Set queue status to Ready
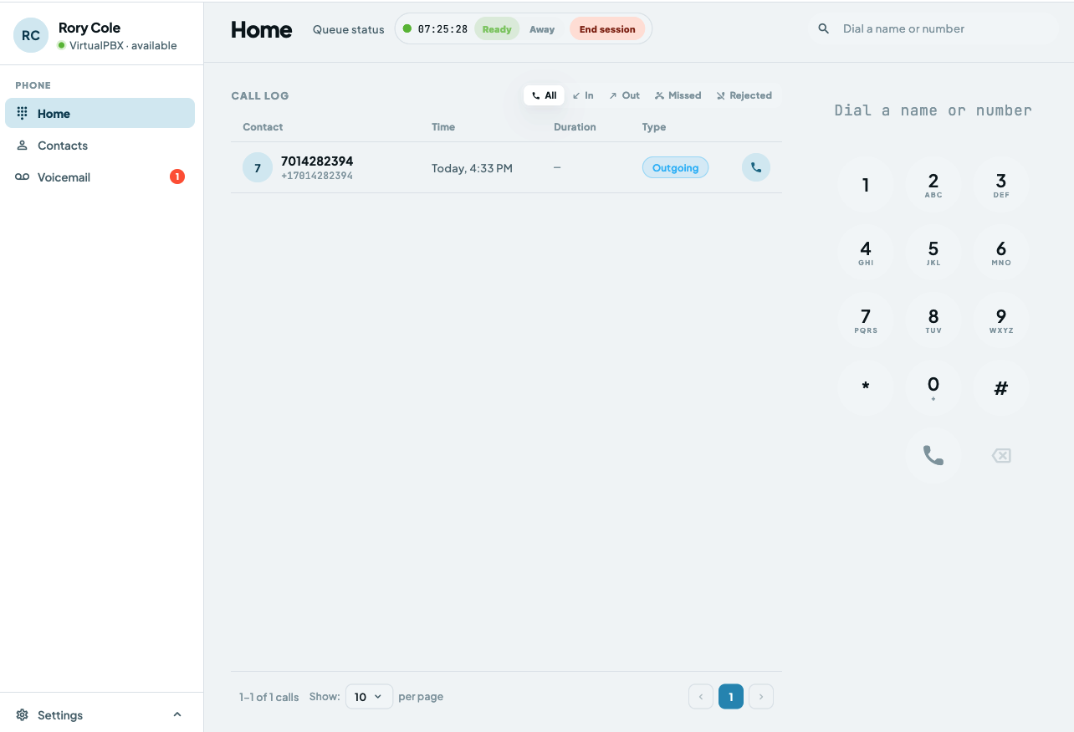Viewport: 1074px width, 732px height. pyautogui.click(x=497, y=29)
